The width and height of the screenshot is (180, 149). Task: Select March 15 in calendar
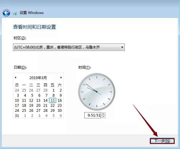(53, 100)
